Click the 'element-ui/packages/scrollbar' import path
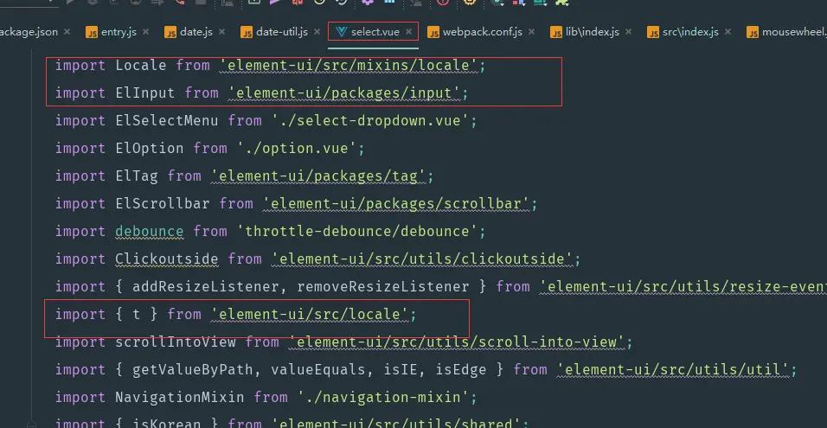 pos(395,204)
